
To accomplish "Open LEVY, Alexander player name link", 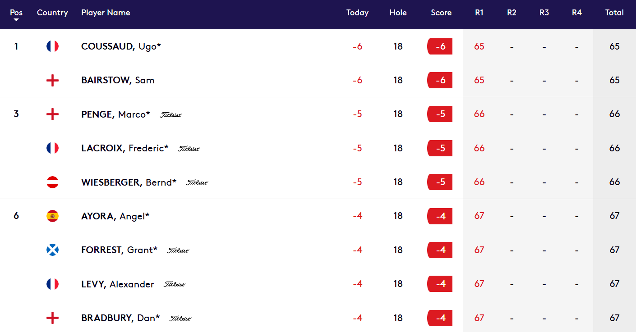I will (117, 284).
